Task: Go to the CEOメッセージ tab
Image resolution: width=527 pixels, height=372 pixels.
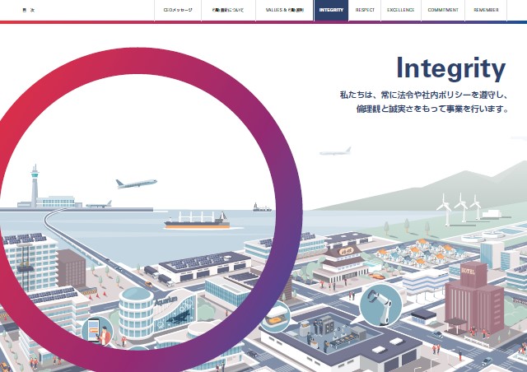Action: (178, 11)
